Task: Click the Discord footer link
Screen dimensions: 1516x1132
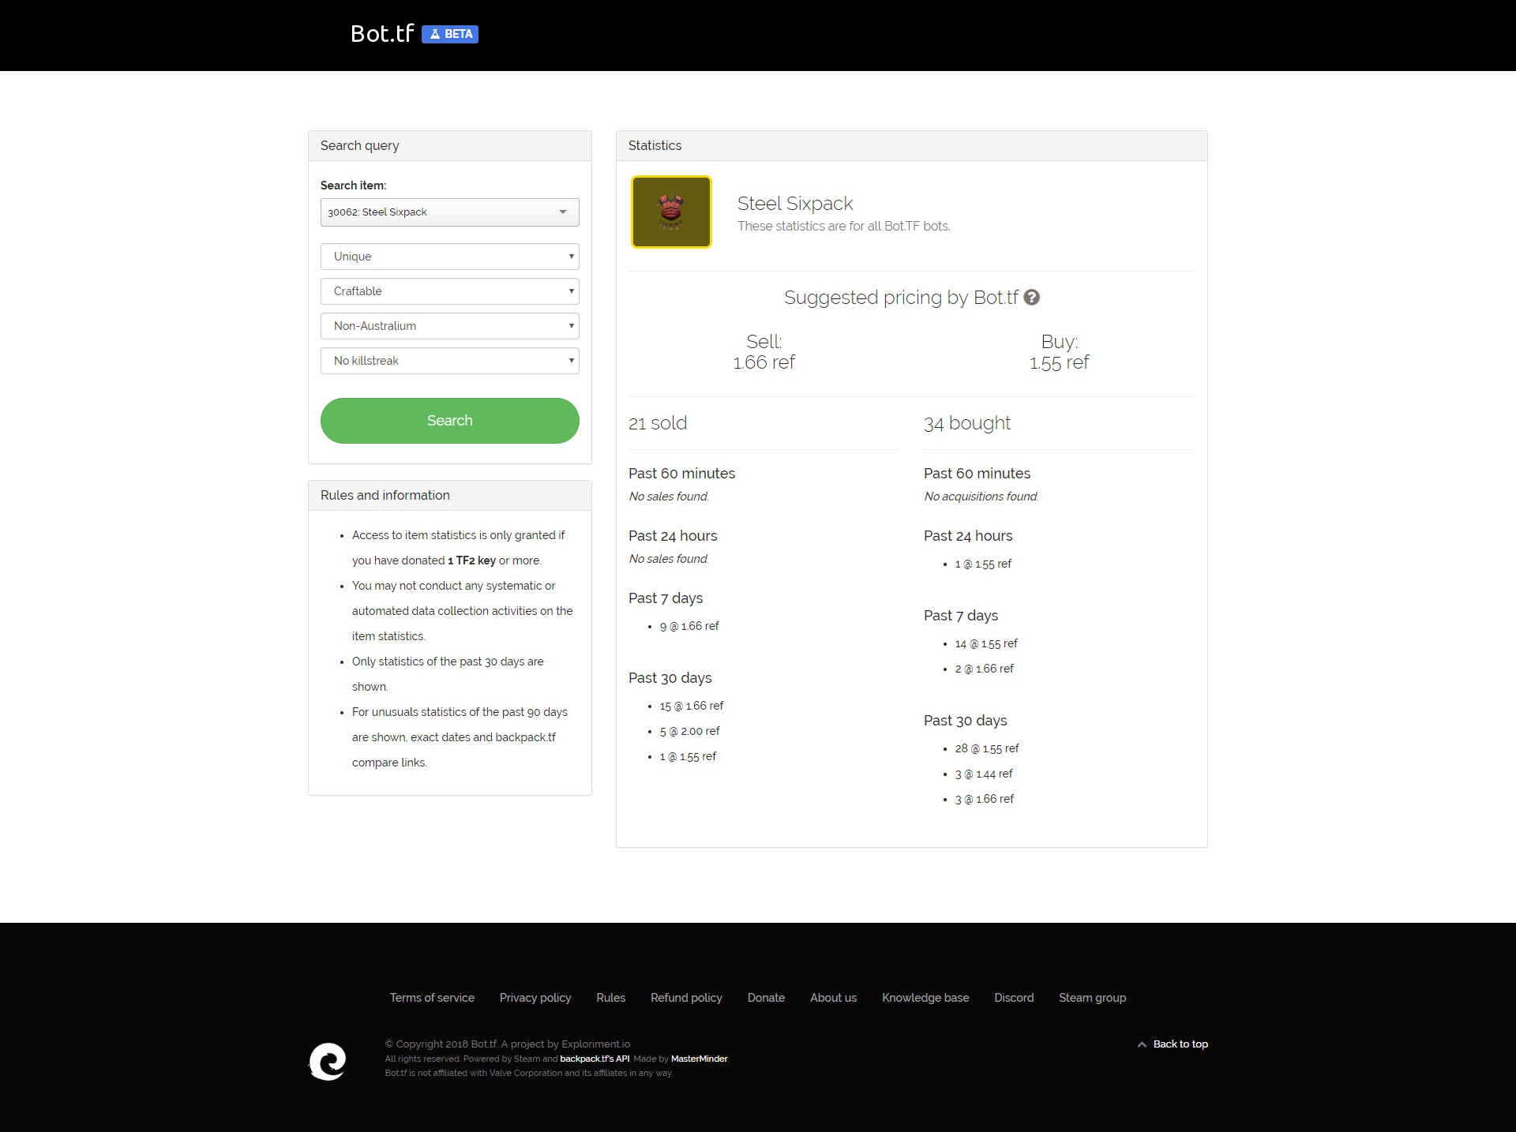Action: click(1014, 998)
